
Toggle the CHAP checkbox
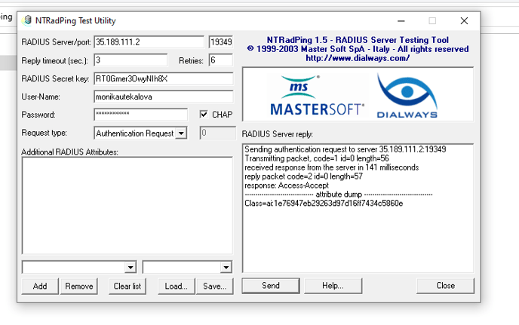204,115
